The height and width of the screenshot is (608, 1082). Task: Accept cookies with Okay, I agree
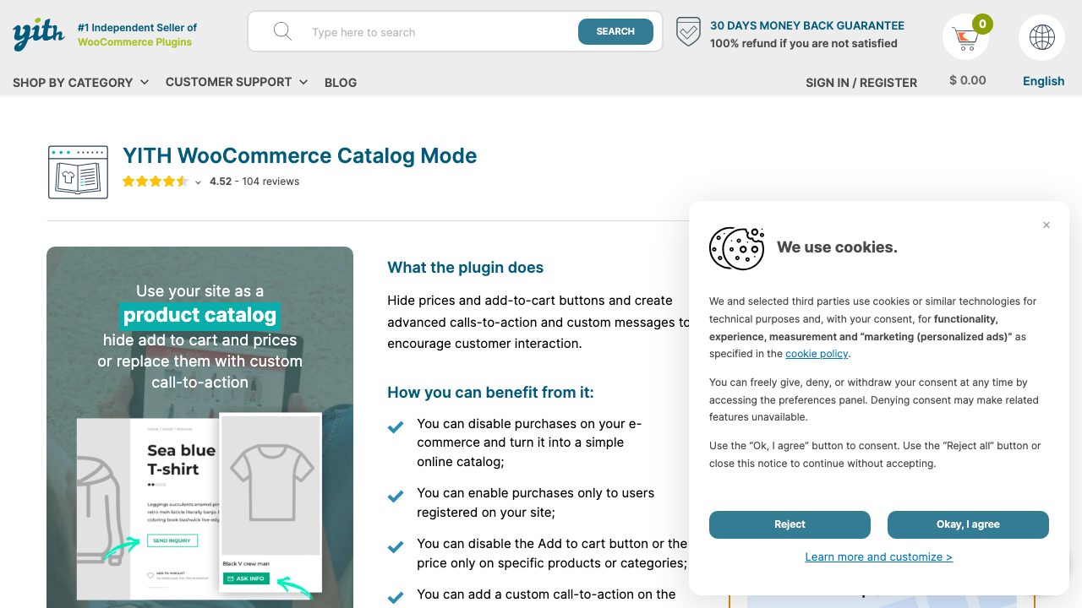[x=968, y=524]
